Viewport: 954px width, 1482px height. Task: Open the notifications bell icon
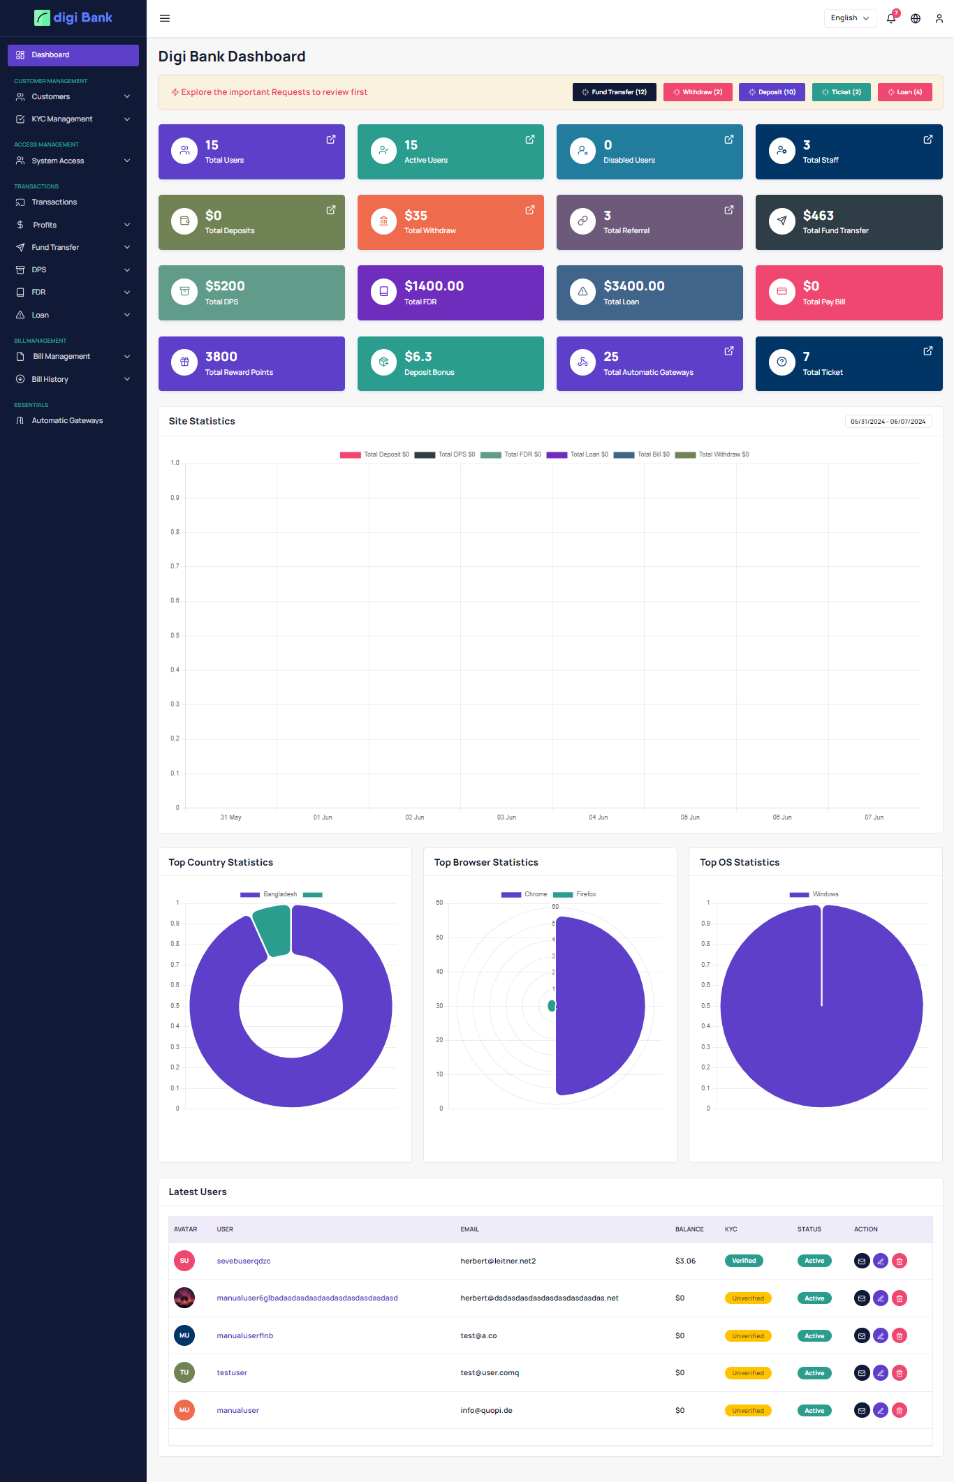tap(891, 19)
